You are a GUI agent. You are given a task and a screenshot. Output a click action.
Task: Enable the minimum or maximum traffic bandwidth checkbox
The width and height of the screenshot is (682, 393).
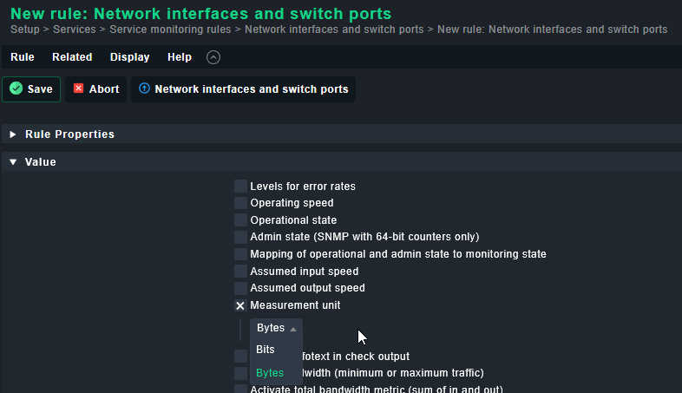click(240, 373)
